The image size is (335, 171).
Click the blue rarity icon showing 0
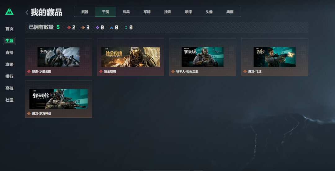(112, 27)
